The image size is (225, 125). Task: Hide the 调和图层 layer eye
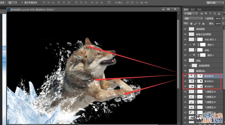coord(185,29)
